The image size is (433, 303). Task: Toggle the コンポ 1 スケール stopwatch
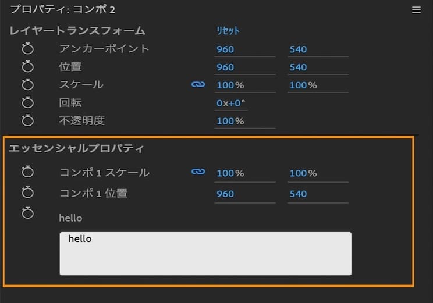pyautogui.click(x=28, y=172)
